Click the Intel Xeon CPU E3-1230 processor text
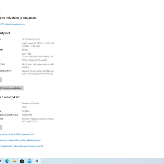 click(38, 45)
